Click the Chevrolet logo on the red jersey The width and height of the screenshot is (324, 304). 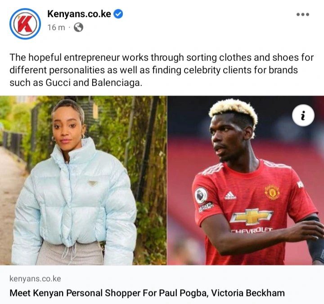pos(252,216)
